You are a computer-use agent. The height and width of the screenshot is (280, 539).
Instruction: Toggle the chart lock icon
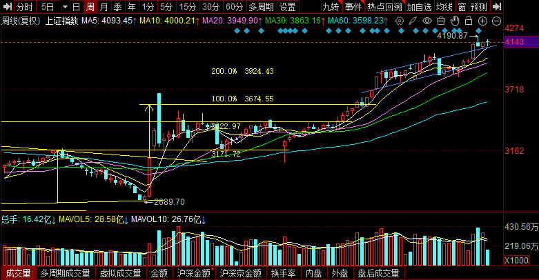(x=469, y=21)
